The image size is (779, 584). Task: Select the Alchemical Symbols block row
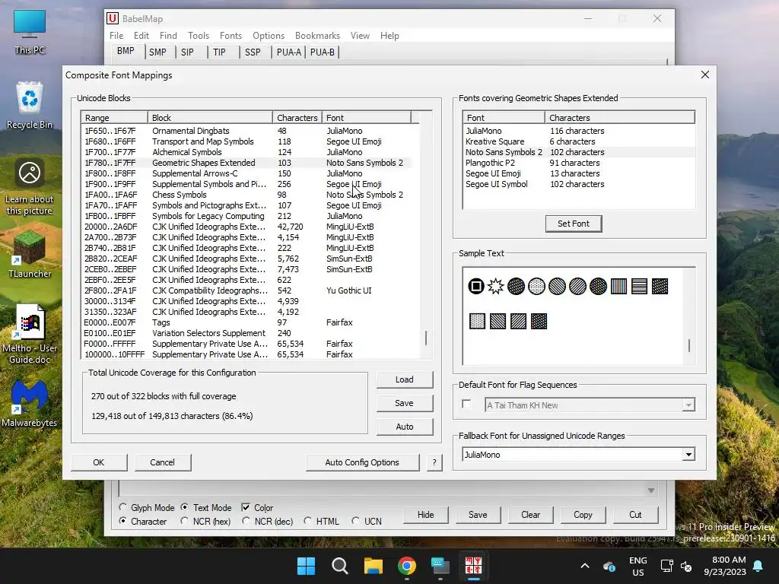click(x=247, y=152)
